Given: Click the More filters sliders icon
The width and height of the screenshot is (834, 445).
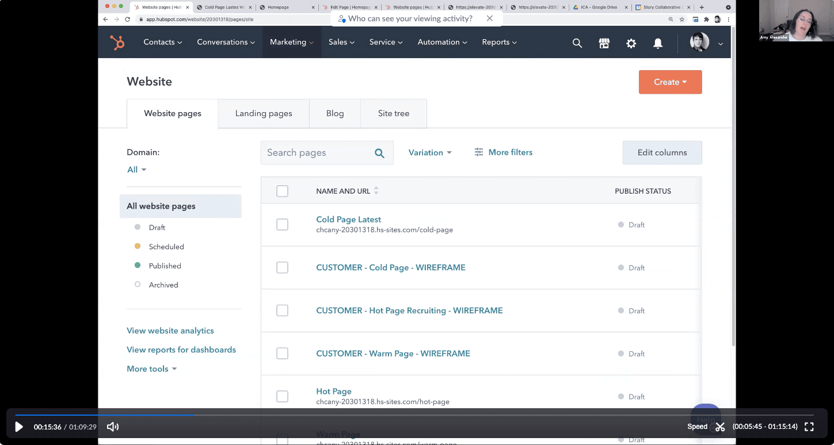Looking at the screenshot, I should [x=479, y=152].
